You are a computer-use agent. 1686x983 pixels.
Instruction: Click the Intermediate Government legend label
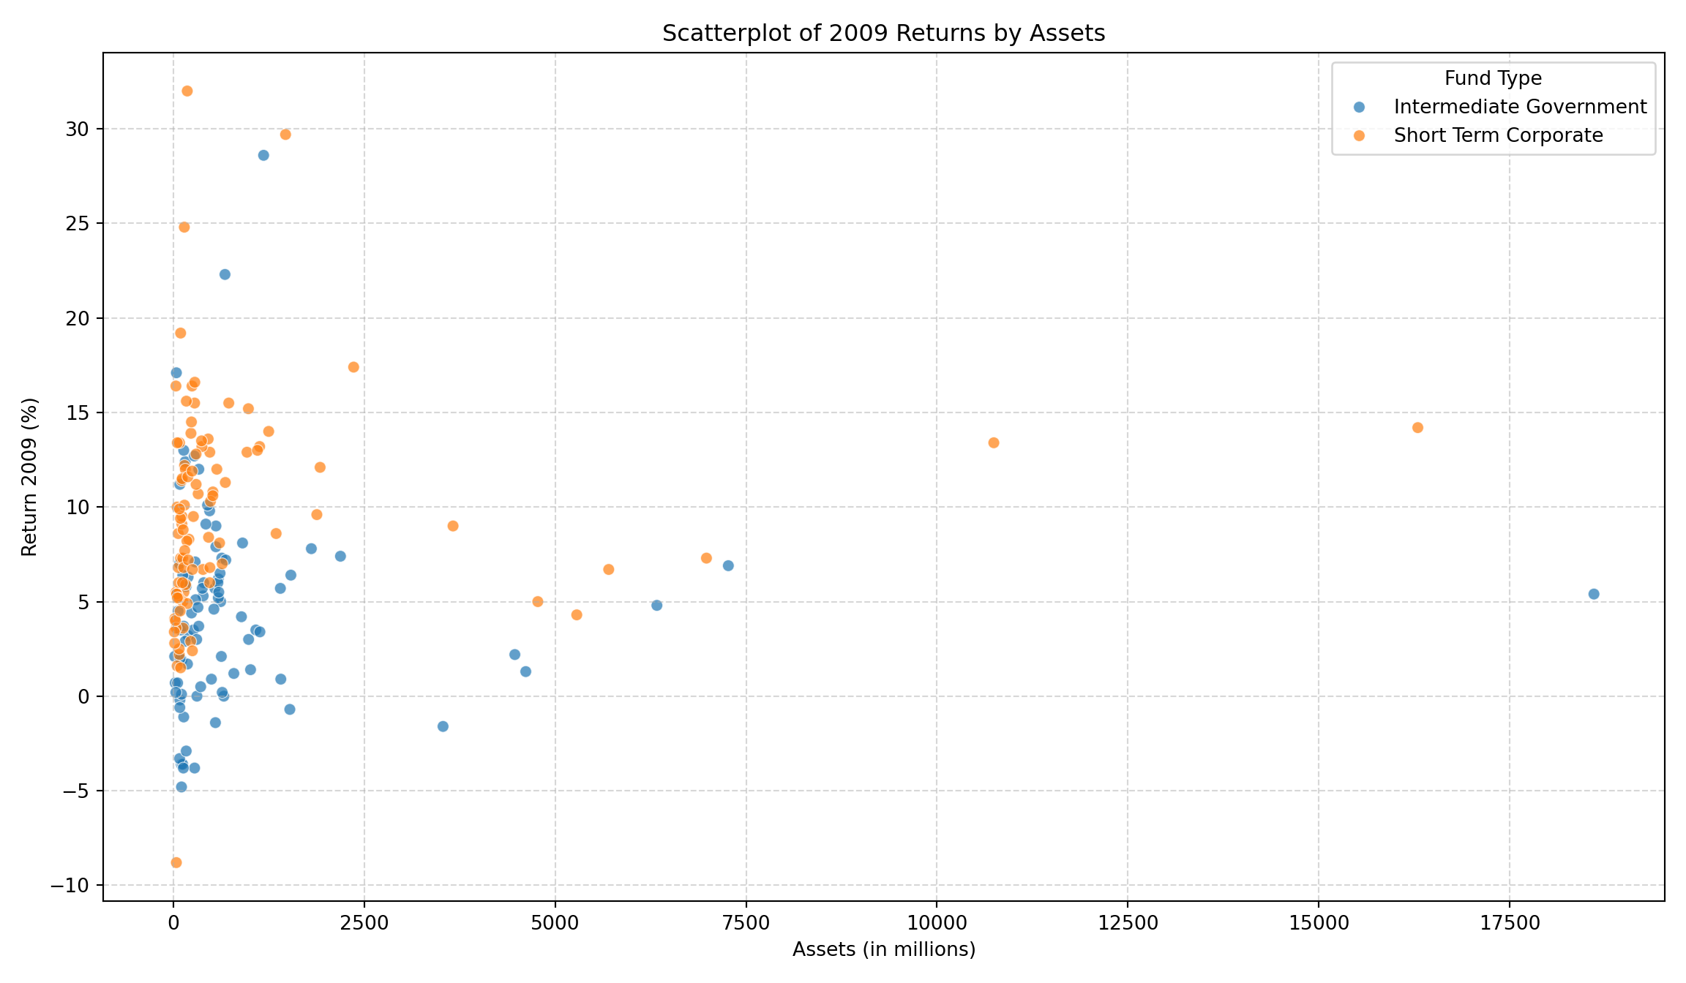(x=1520, y=108)
